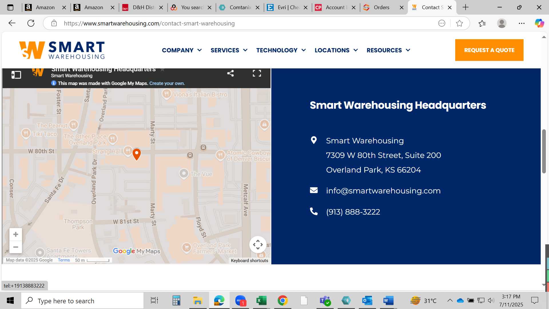View site information lock icon

tap(54, 23)
